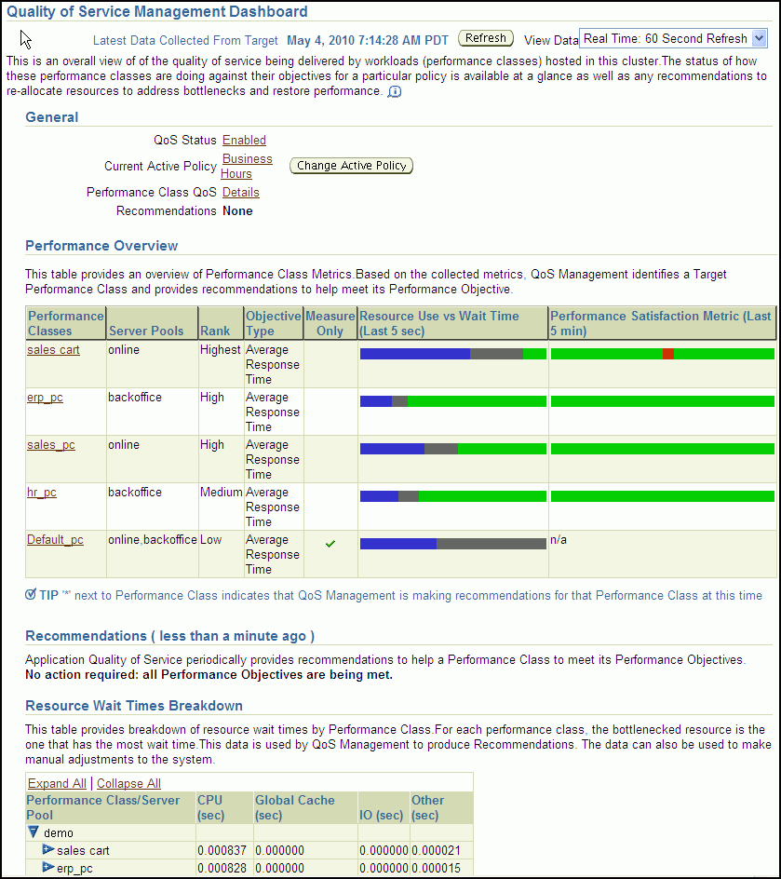The height and width of the screenshot is (879, 781).
Task: Expand the sales cart tree row
Action: [48, 850]
